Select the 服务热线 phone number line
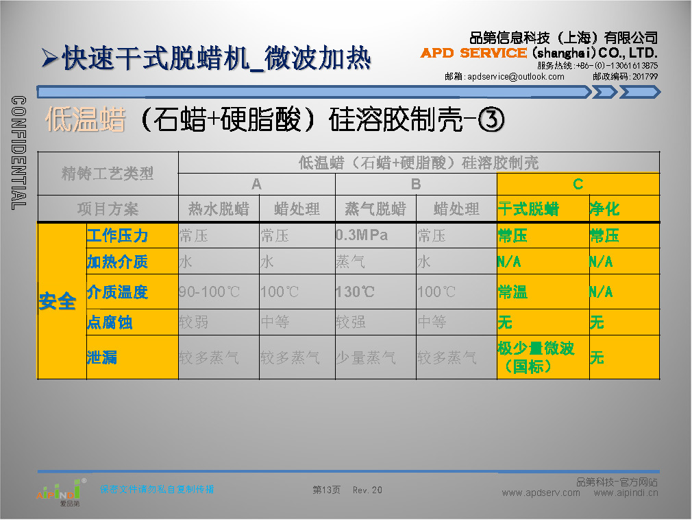Screen dimensions: 692x520 (597, 65)
